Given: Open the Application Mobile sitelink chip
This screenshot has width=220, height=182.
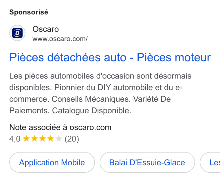Looking at the screenshot, I should click(x=52, y=162).
